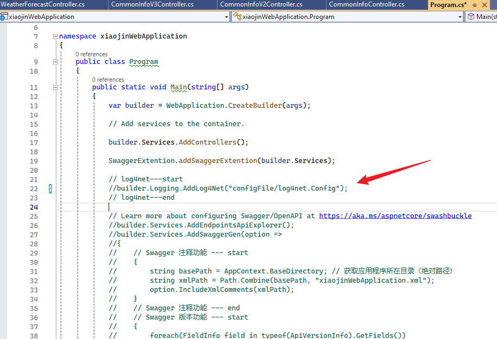Click the C# class icon before xiaojinWebApplication.Program
Viewport: 497px width, 339px height.
point(237,16)
